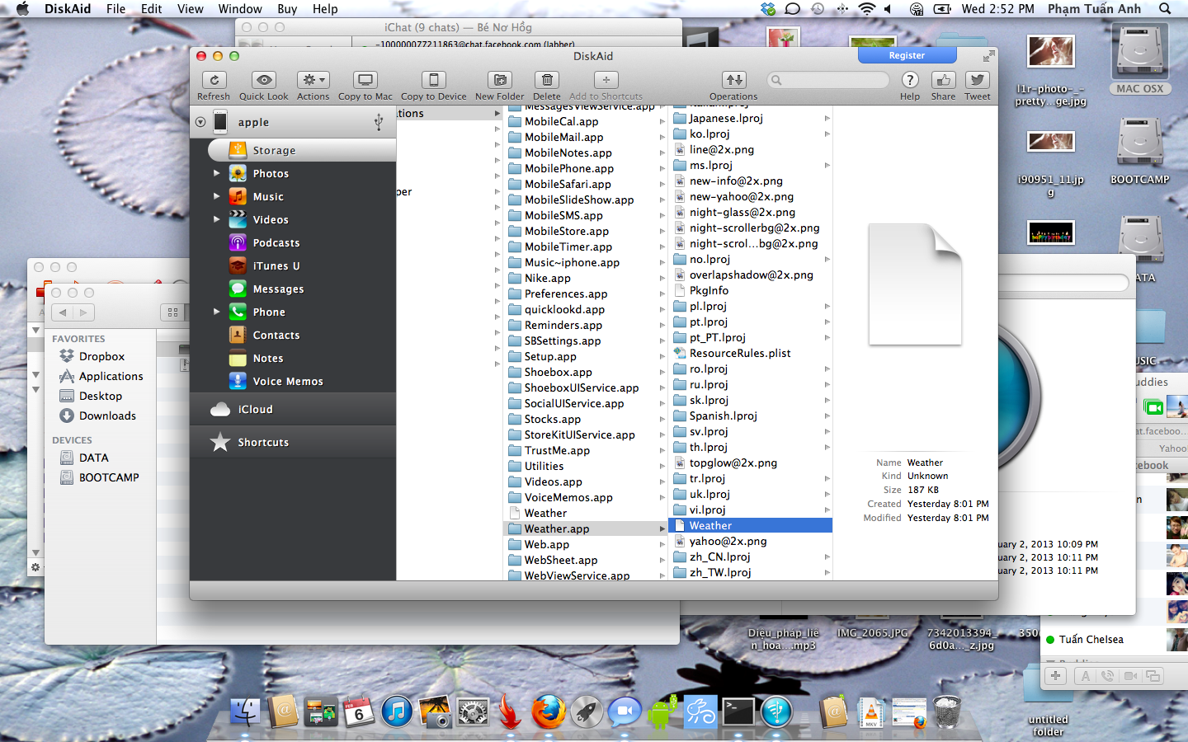
Task: Expand the Photos sidebar item
Action: [x=217, y=173]
